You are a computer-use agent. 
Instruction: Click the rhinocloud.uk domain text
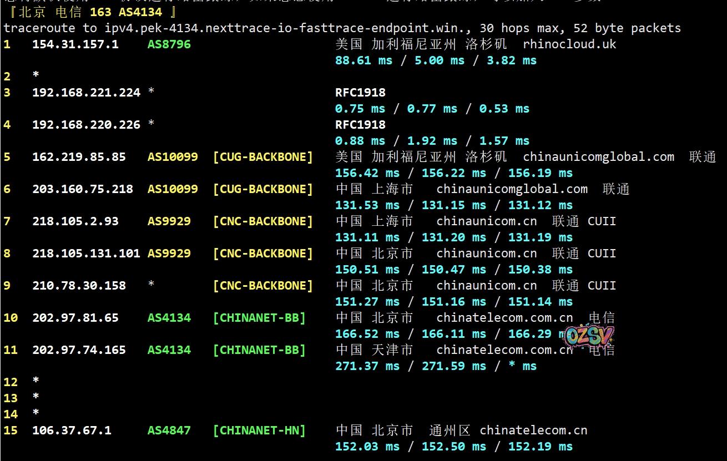569,44
